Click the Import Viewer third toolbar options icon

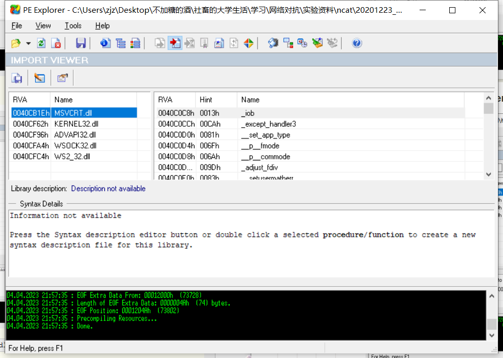click(62, 78)
